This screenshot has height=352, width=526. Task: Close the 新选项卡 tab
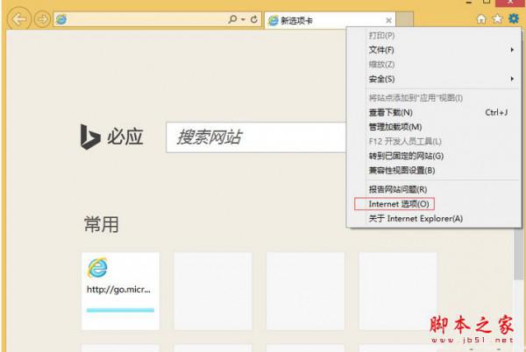pyautogui.click(x=388, y=21)
